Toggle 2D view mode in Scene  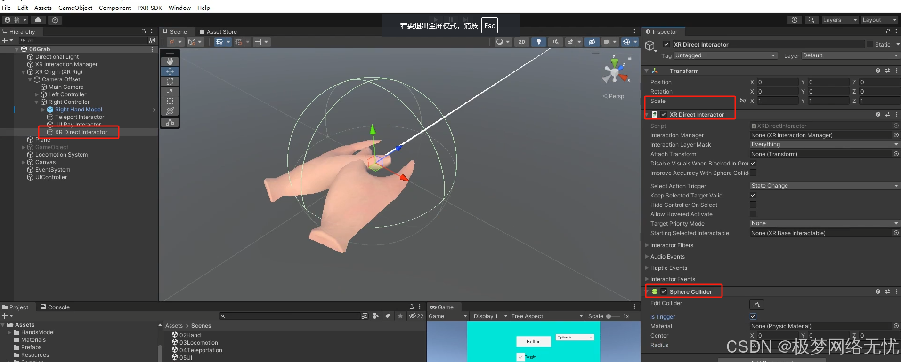[522, 42]
